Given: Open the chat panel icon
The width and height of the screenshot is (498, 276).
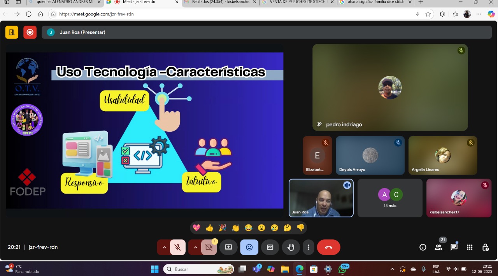Looking at the screenshot, I should click(454, 247).
